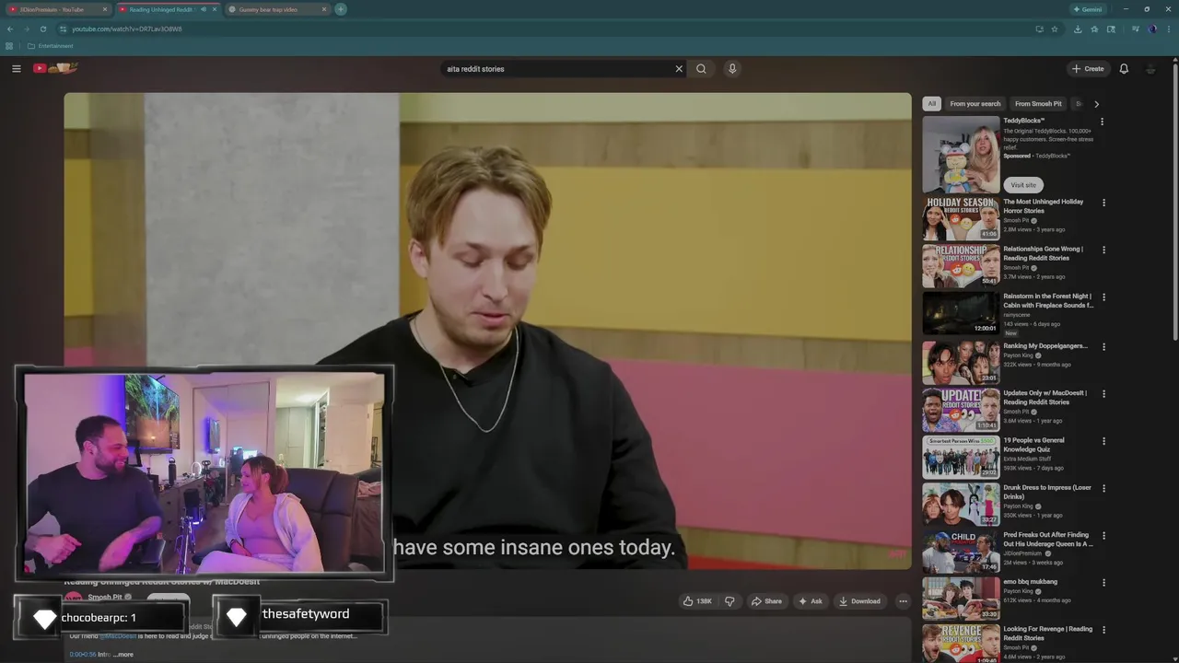Bookmark this page with the star icon
This screenshot has width=1179, height=663.
pos(1055,29)
